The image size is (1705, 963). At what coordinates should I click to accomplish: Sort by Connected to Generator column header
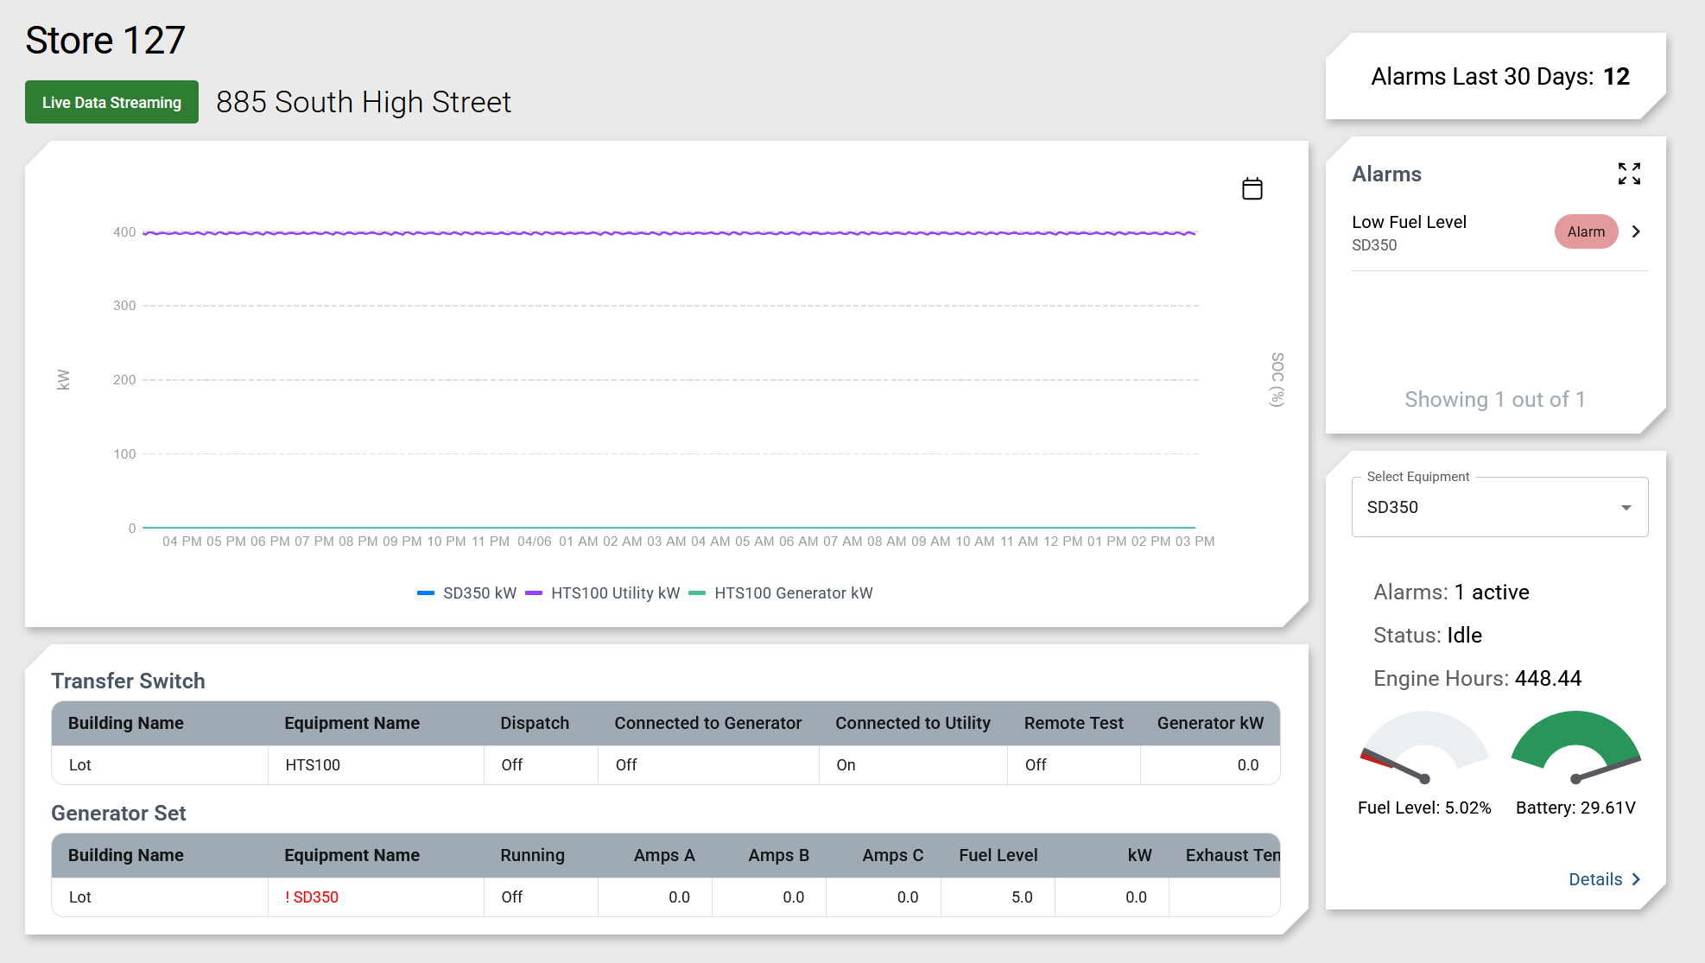[x=707, y=723]
